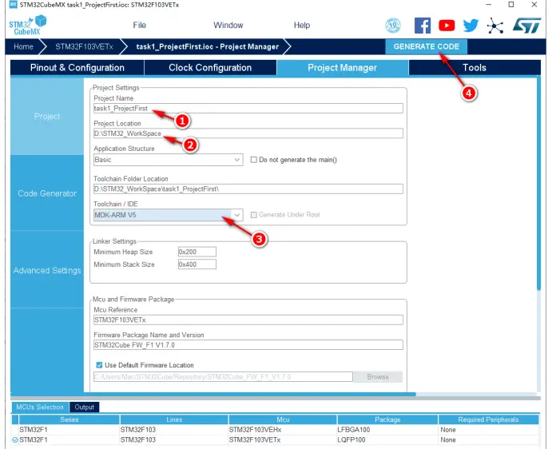Open the Window menu
This screenshot has height=449, width=548.
tap(228, 25)
